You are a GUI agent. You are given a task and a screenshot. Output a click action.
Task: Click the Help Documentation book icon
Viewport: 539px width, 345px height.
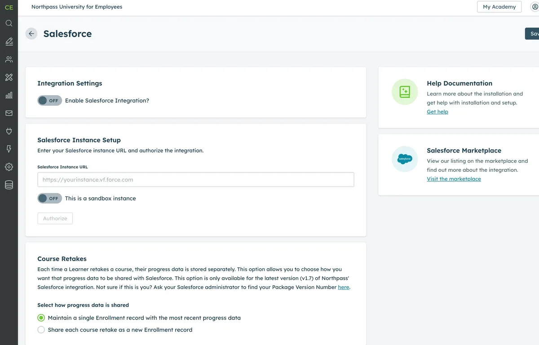pos(405,92)
